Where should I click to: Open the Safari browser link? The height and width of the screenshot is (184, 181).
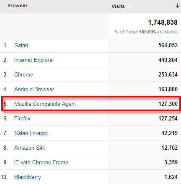point(21,45)
